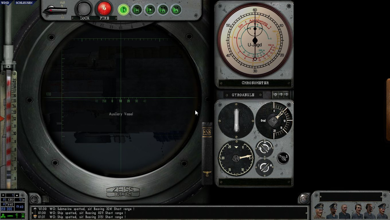Viewport: 390px width, 220px height.
Task: Click the 01:40 clock display
Action: (x=20, y=207)
